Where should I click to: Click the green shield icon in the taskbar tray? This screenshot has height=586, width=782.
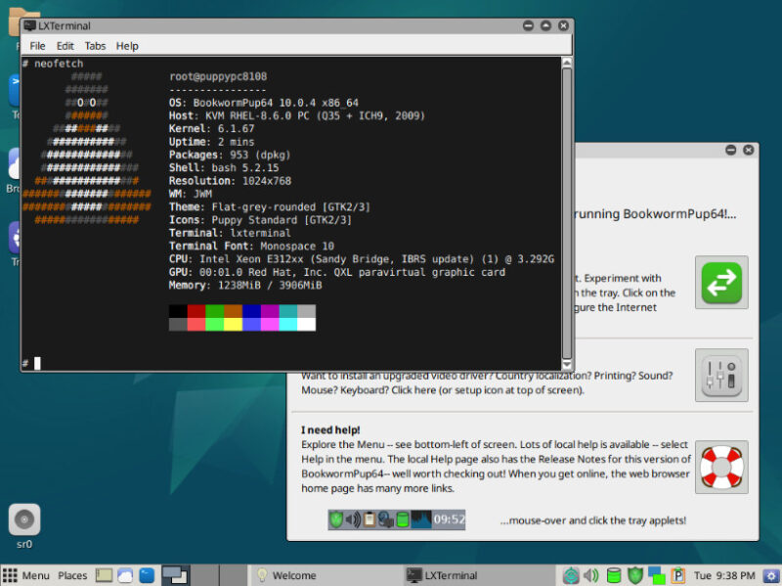click(636, 576)
